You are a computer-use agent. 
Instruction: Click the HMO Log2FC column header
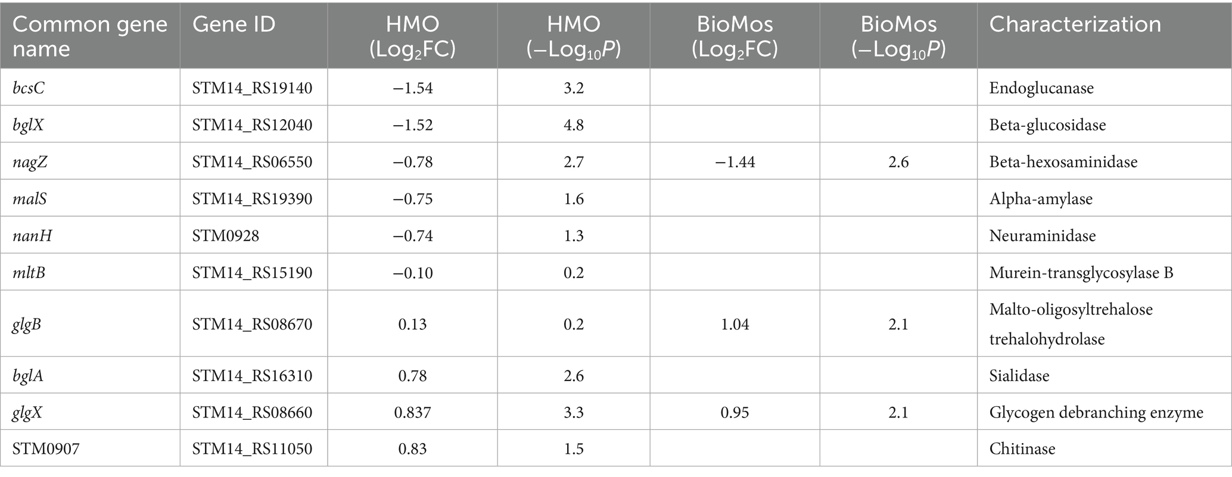tap(412, 36)
